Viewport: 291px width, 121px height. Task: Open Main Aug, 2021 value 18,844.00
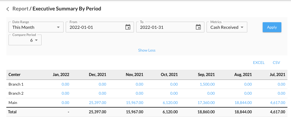pos(243,103)
